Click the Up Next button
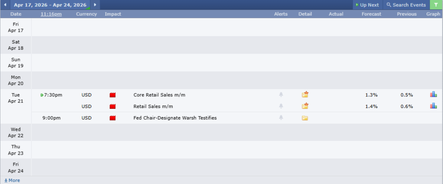Screen dimensions: 443x184 click(367, 5)
